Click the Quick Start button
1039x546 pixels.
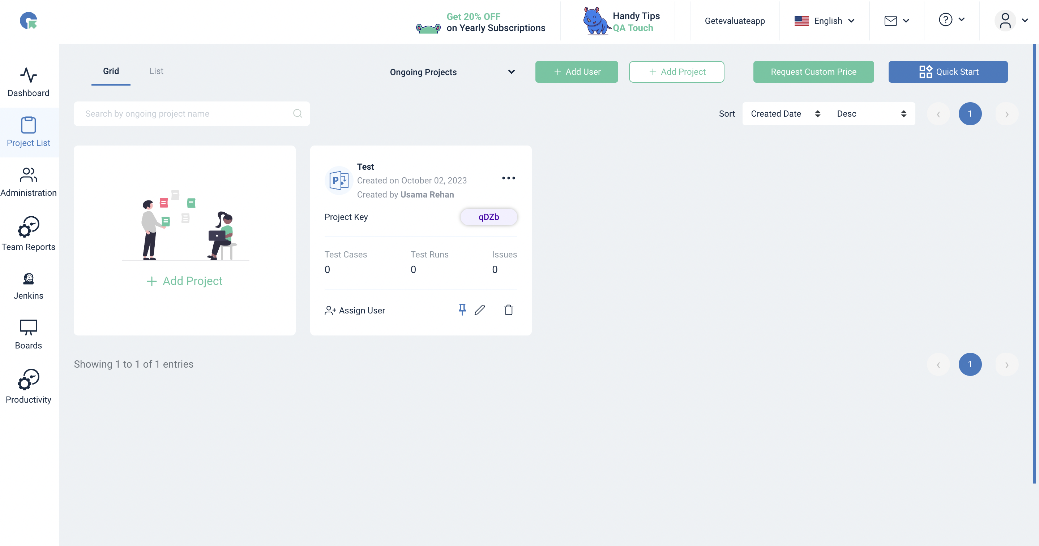(x=948, y=72)
